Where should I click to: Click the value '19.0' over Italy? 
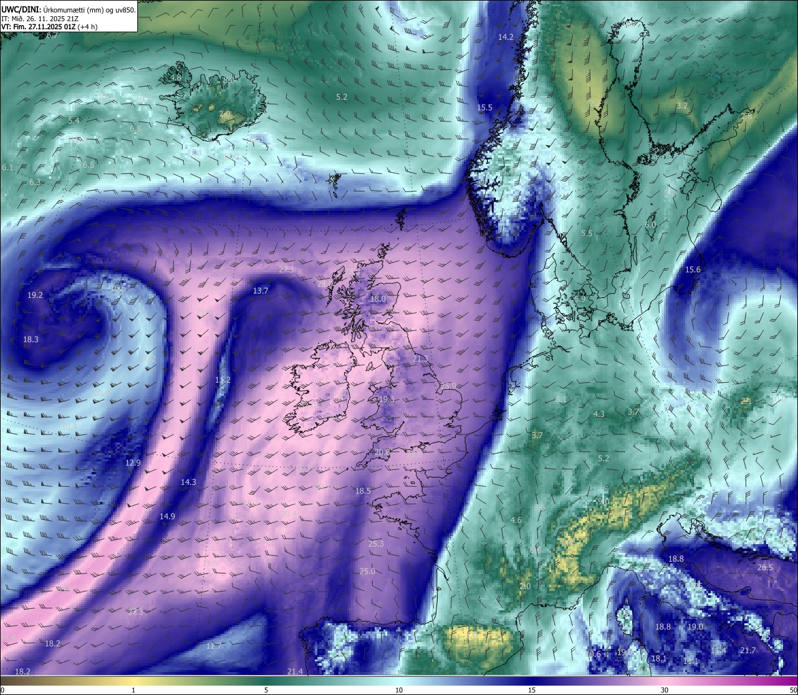[695, 626]
